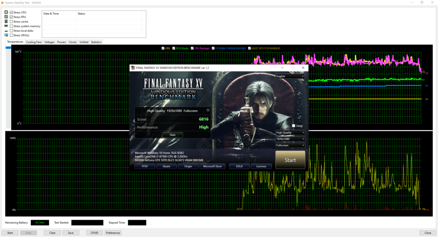Viewport: 438px width, 237px height.
Task: Expand the High Quality preset dropdown
Action: point(290,132)
